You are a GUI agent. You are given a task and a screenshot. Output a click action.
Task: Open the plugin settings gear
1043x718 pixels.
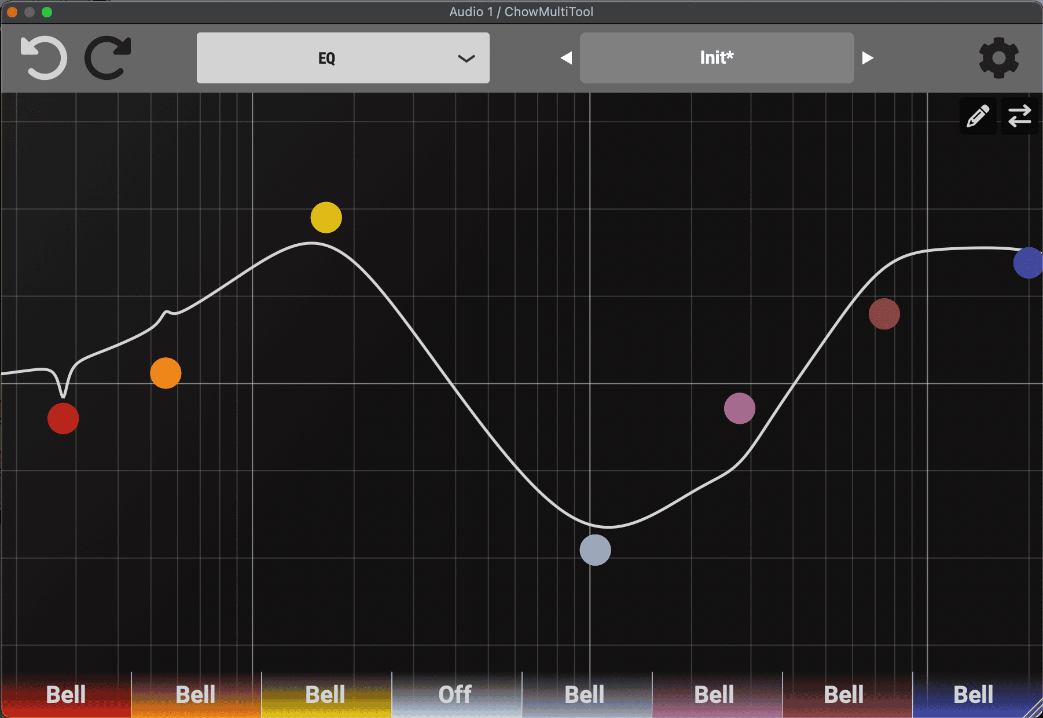[x=999, y=57]
